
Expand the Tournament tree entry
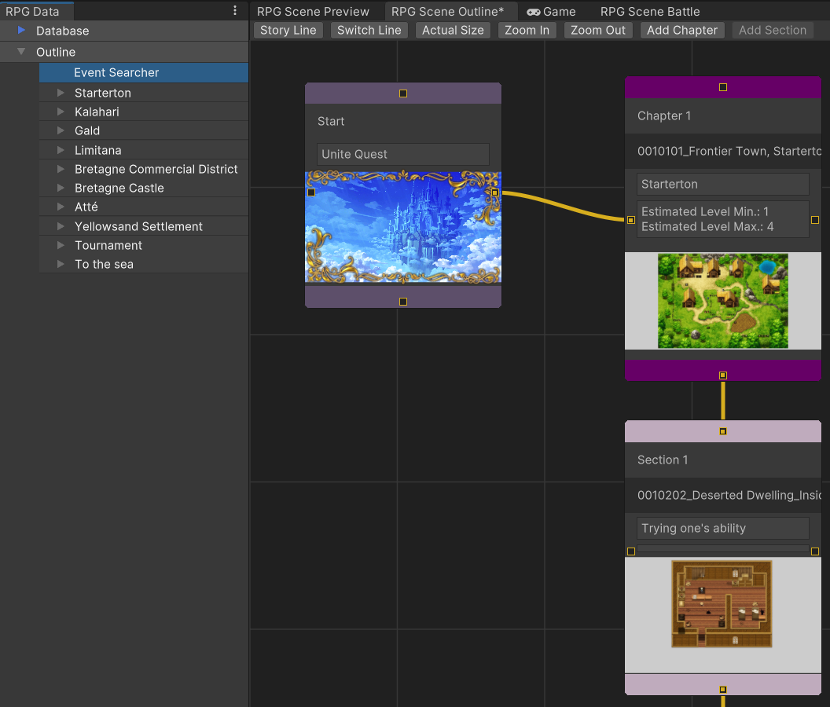[x=61, y=245]
